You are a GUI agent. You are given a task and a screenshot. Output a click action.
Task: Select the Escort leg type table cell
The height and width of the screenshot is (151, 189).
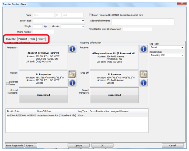pyautogui.click(x=81, y=116)
